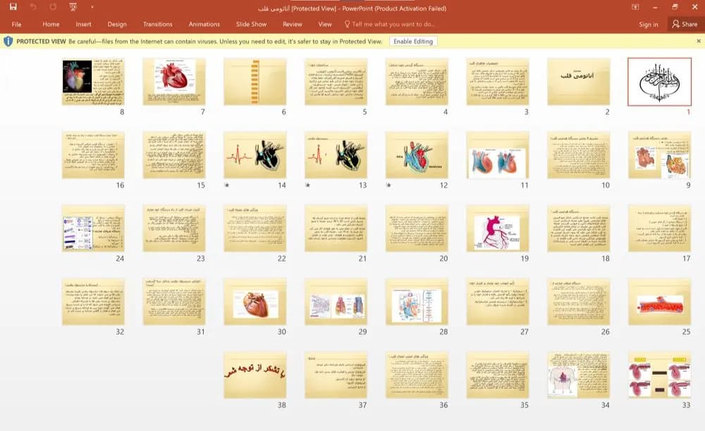
Task: Click the Redo icon in quick access
Action: [53, 7]
